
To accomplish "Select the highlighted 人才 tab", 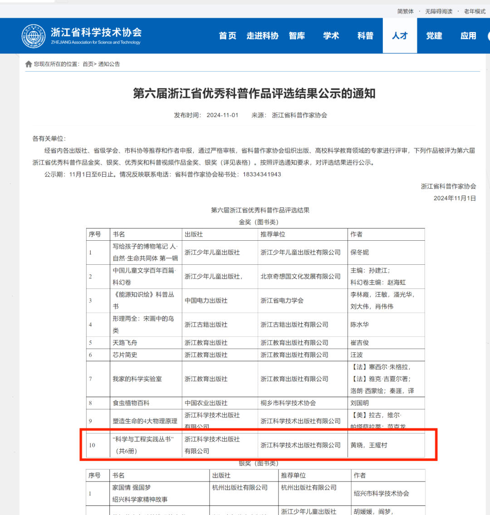I will (x=400, y=35).
